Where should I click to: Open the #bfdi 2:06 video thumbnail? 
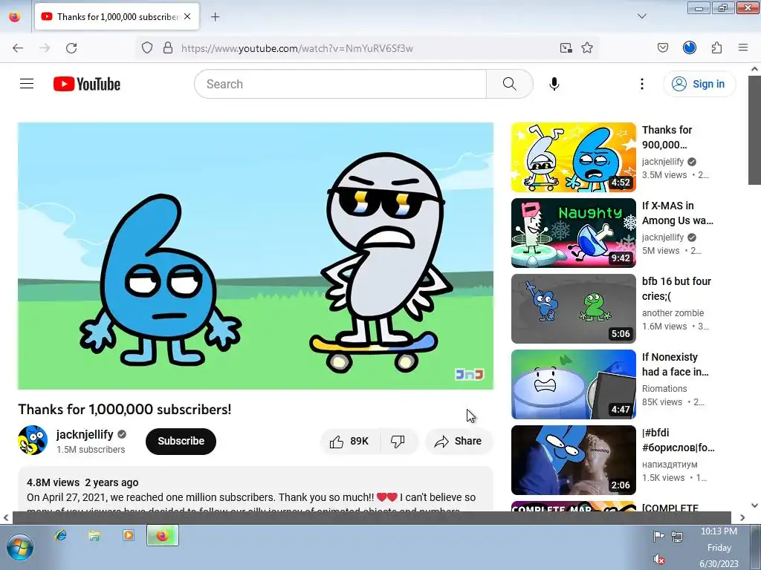tap(573, 460)
